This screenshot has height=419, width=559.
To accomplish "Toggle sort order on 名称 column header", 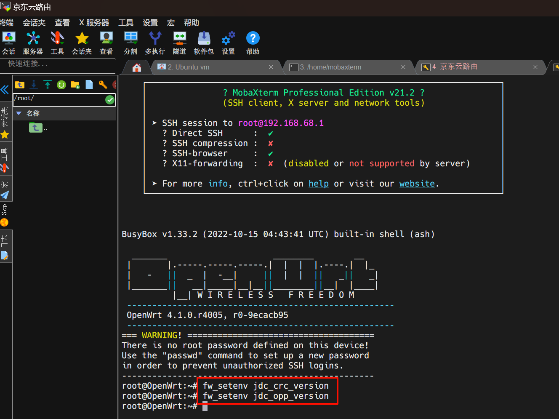I will click(33, 113).
